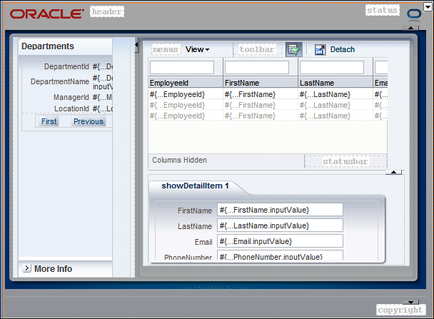
Task: Click the blue status ring icon
Action: 414,14
